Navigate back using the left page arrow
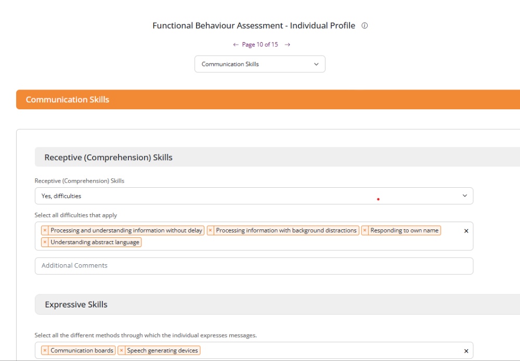The height and width of the screenshot is (361, 520). pyautogui.click(x=235, y=44)
